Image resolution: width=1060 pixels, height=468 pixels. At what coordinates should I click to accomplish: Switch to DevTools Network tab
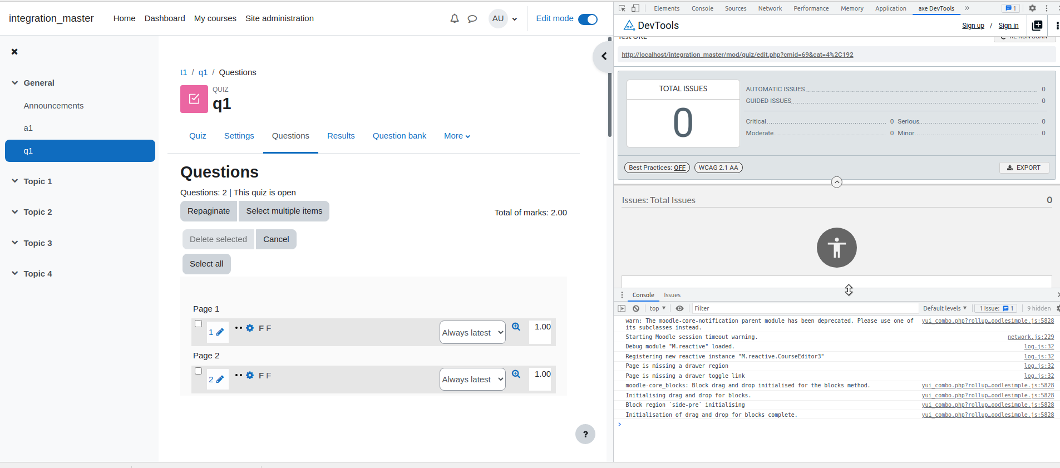770,8
